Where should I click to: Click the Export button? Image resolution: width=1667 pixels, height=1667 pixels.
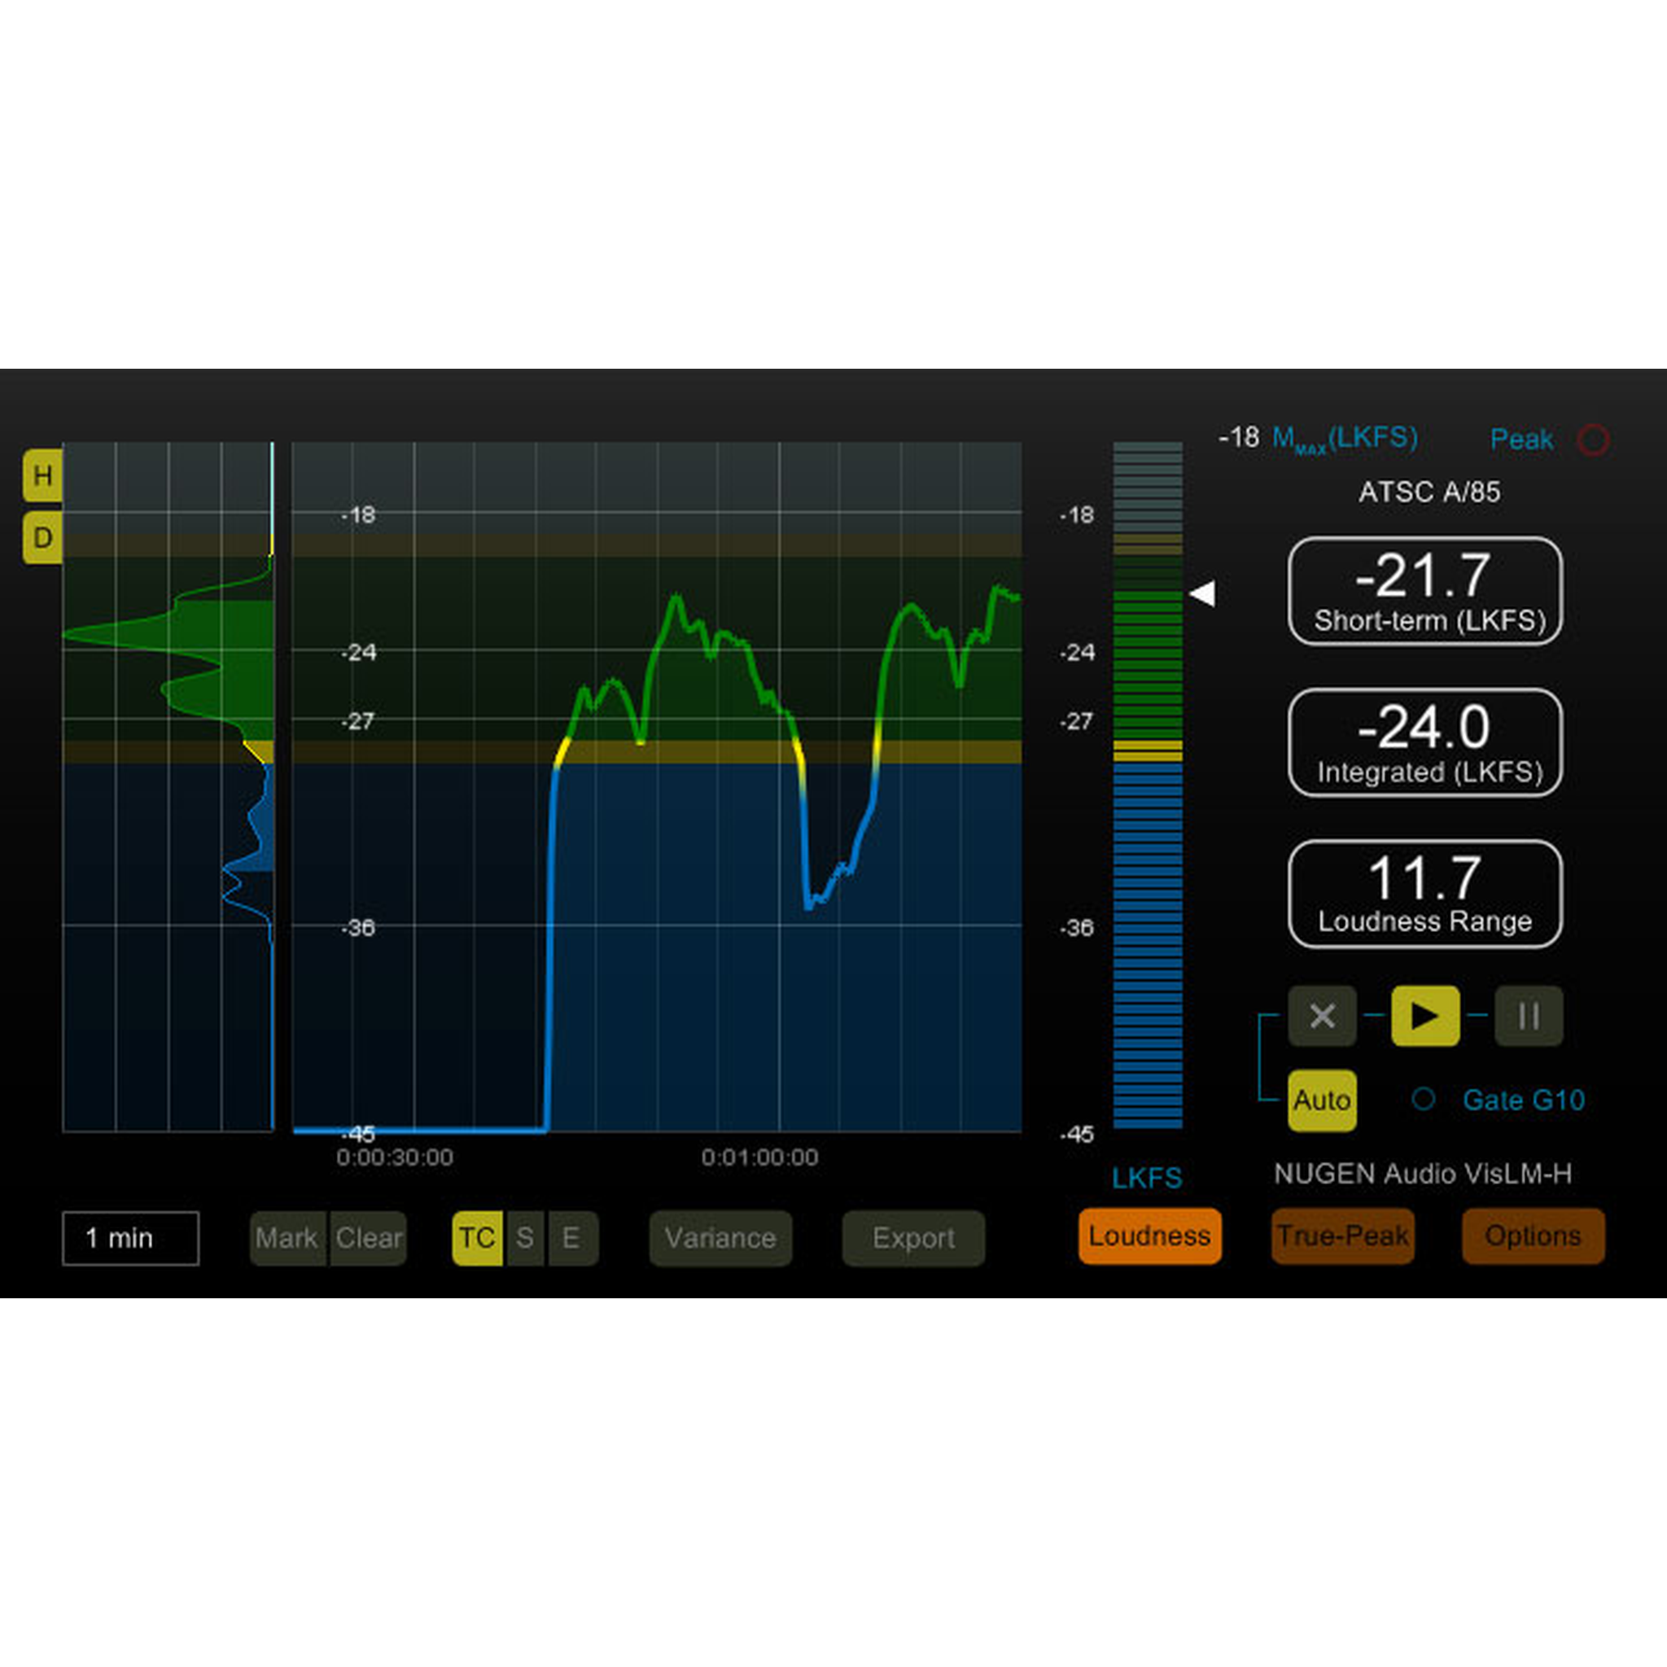(x=913, y=1238)
